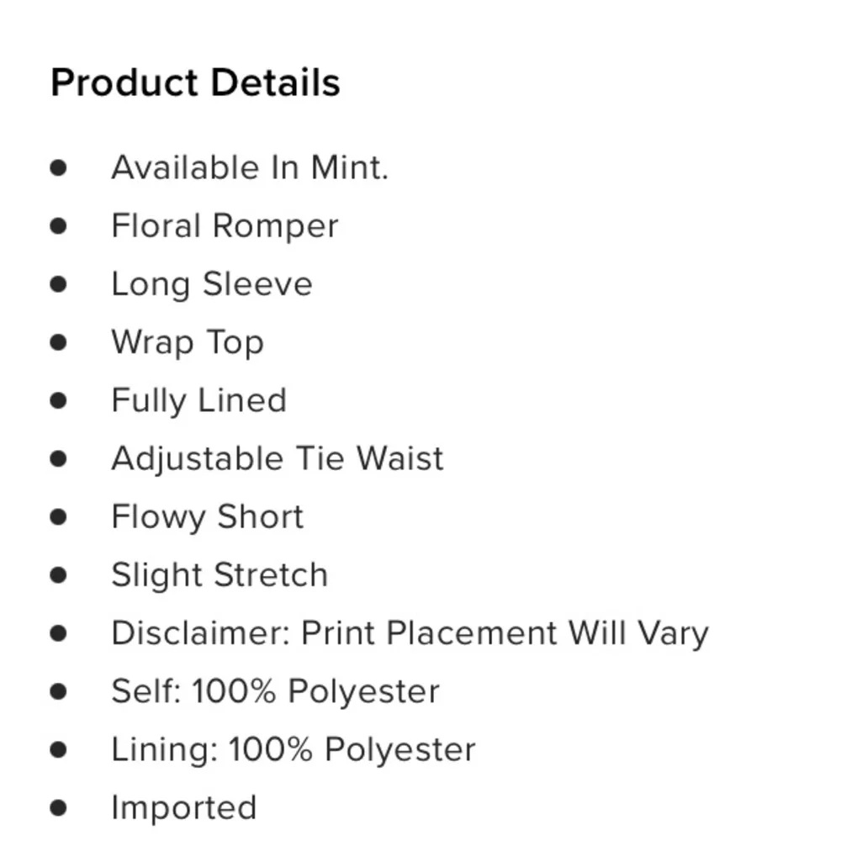
Task: Click 'Lining: 100% Polyester' line
Action: click(x=293, y=749)
